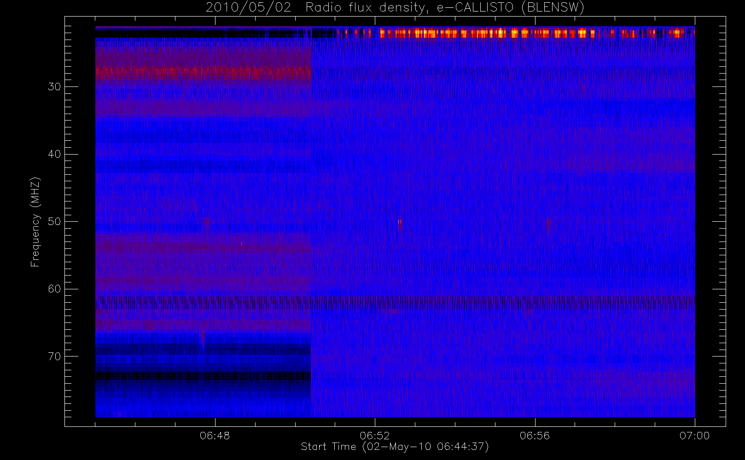Viewport: 745px width, 460px height.
Task: Click the 07:00 time tick label
Action: pyautogui.click(x=694, y=435)
